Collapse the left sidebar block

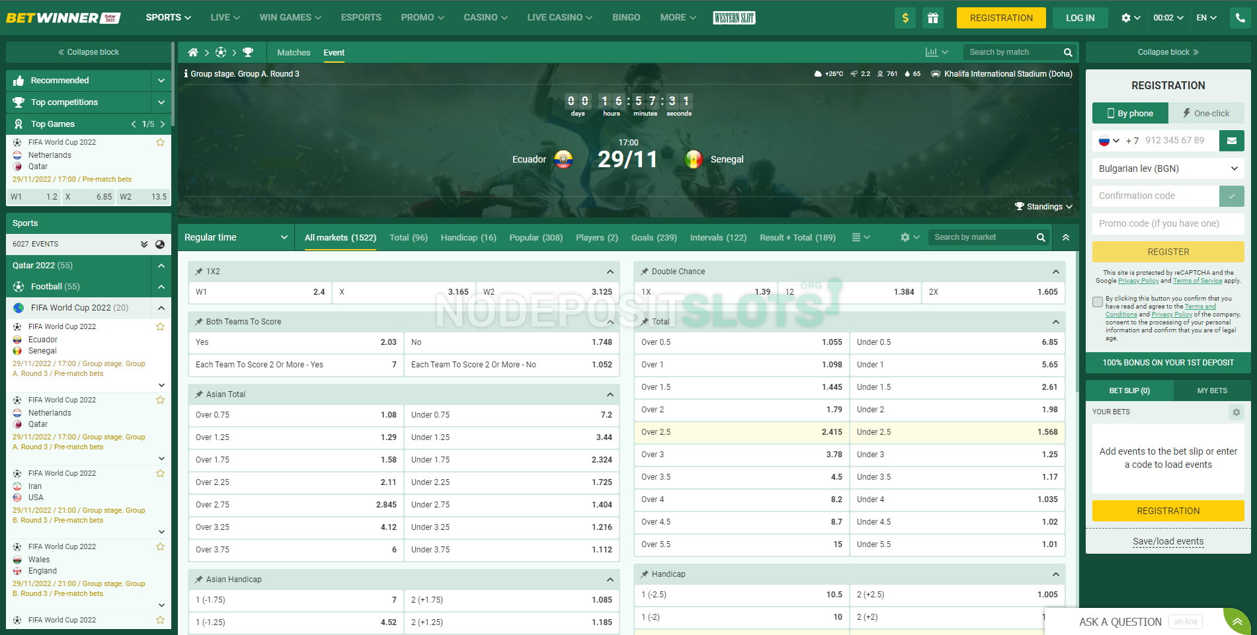(89, 52)
